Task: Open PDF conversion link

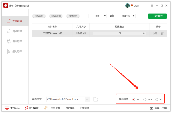Action: point(85,108)
